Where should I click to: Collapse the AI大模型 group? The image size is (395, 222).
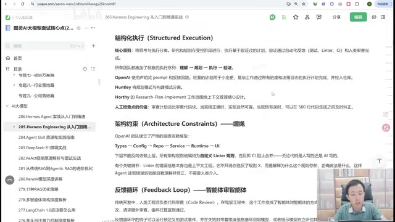pyautogui.click(x=7, y=106)
